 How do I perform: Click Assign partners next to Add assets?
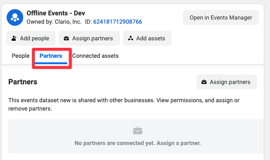tap(89, 38)
